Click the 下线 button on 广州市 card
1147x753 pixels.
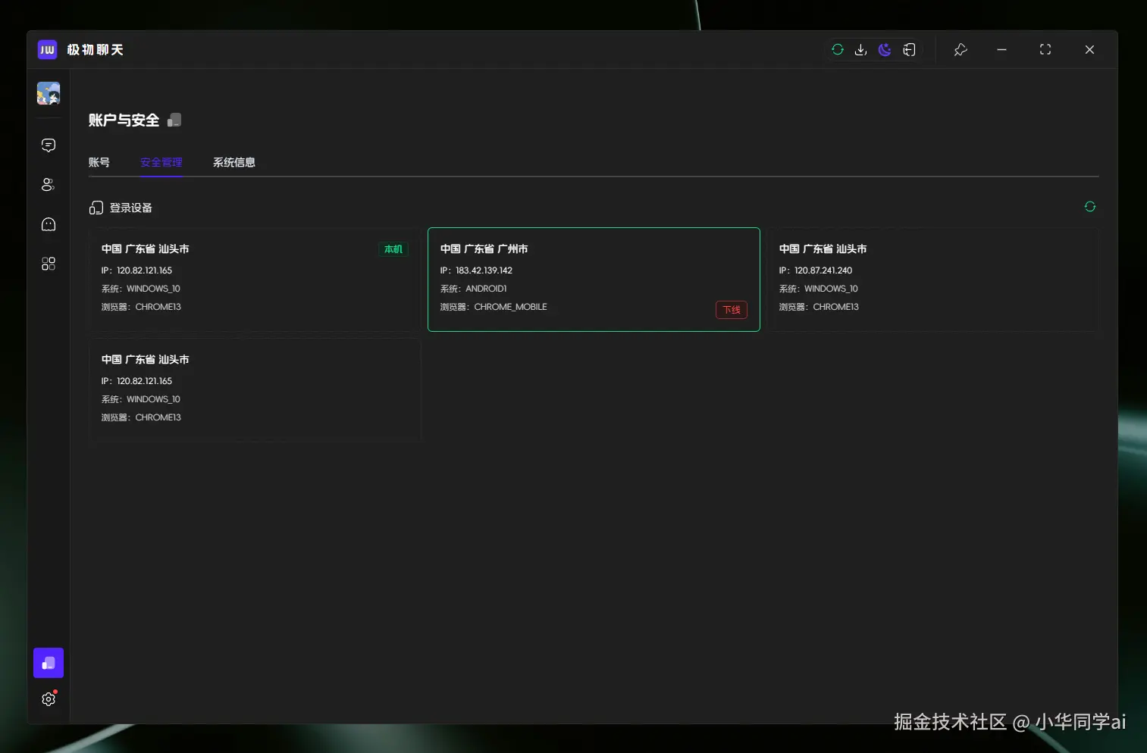tap(732, 310)
